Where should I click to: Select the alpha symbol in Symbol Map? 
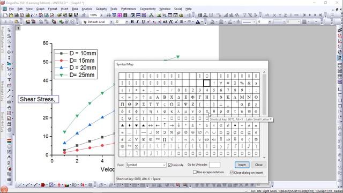click(242, 104)
